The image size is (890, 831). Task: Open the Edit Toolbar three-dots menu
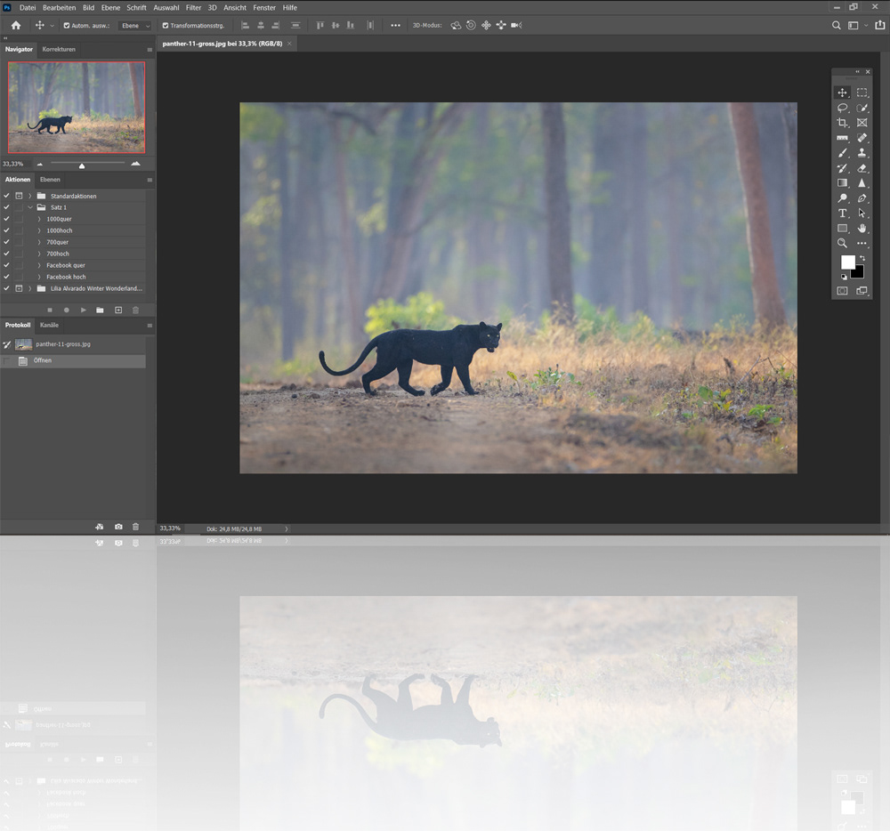point(862,244)
